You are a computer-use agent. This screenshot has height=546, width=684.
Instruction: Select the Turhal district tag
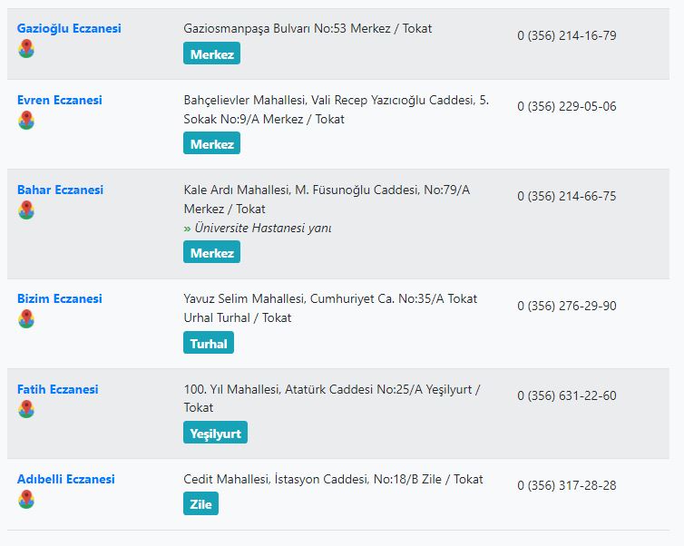click(x=209, y=343)
